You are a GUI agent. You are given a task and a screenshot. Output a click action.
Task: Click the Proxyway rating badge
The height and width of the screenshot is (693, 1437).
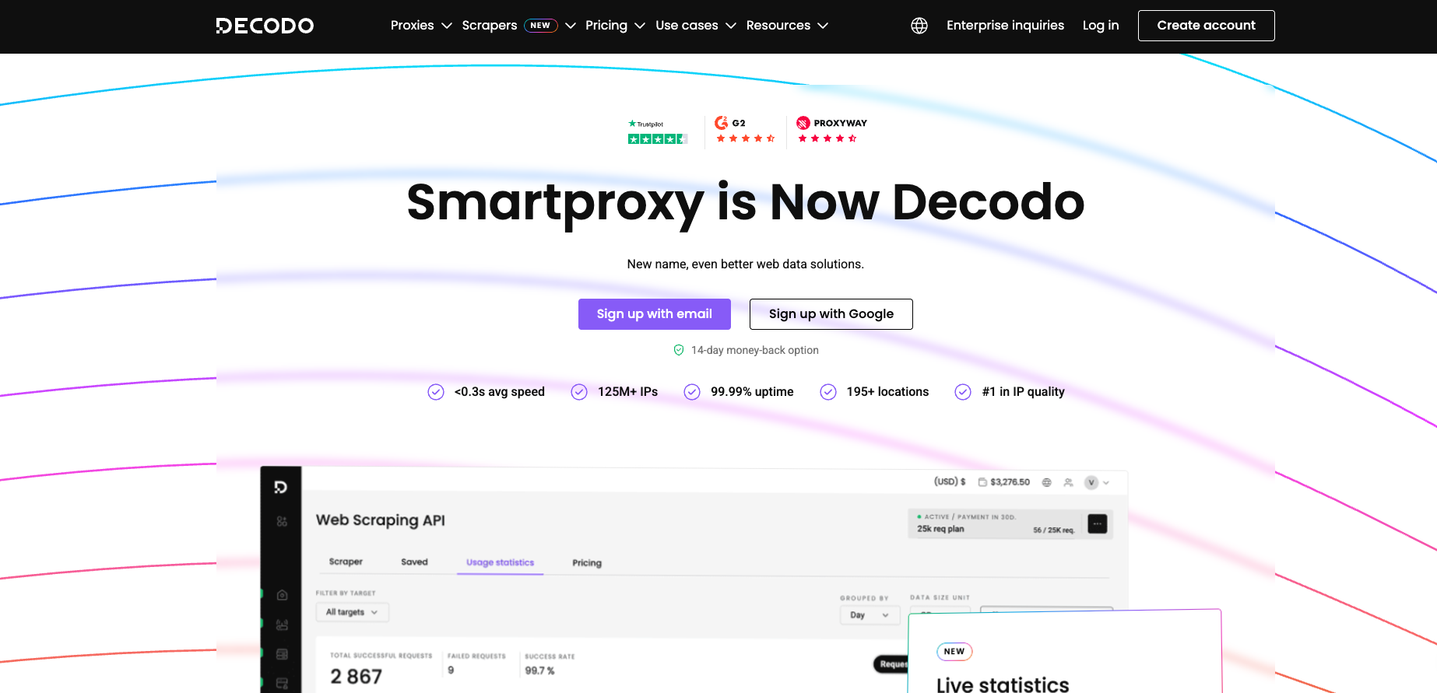pyautogui.click(x=831, y=131)
